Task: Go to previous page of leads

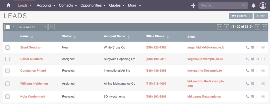Action: pyautogui.click(x=226, y=27)
